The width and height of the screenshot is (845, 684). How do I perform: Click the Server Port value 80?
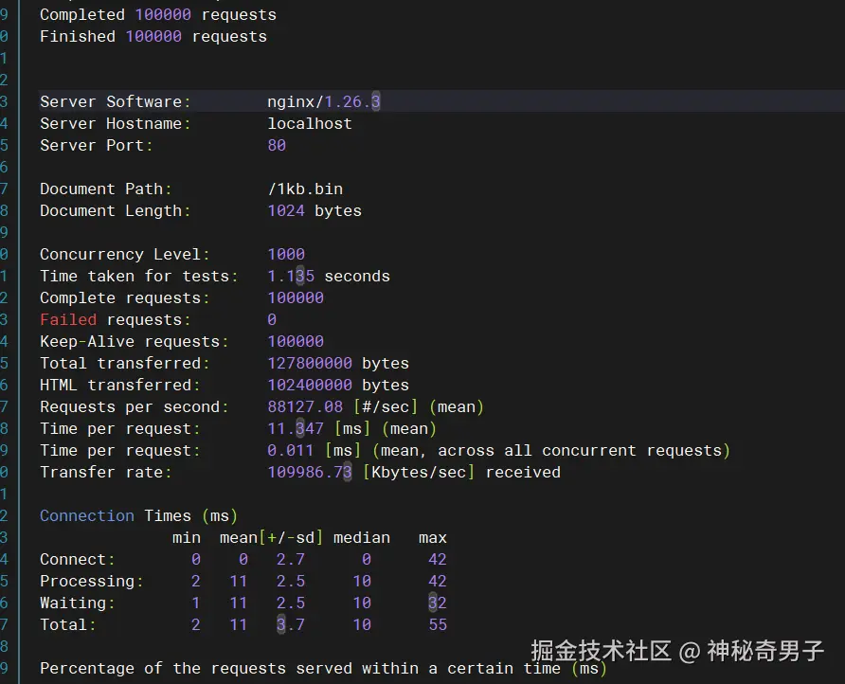277,146
